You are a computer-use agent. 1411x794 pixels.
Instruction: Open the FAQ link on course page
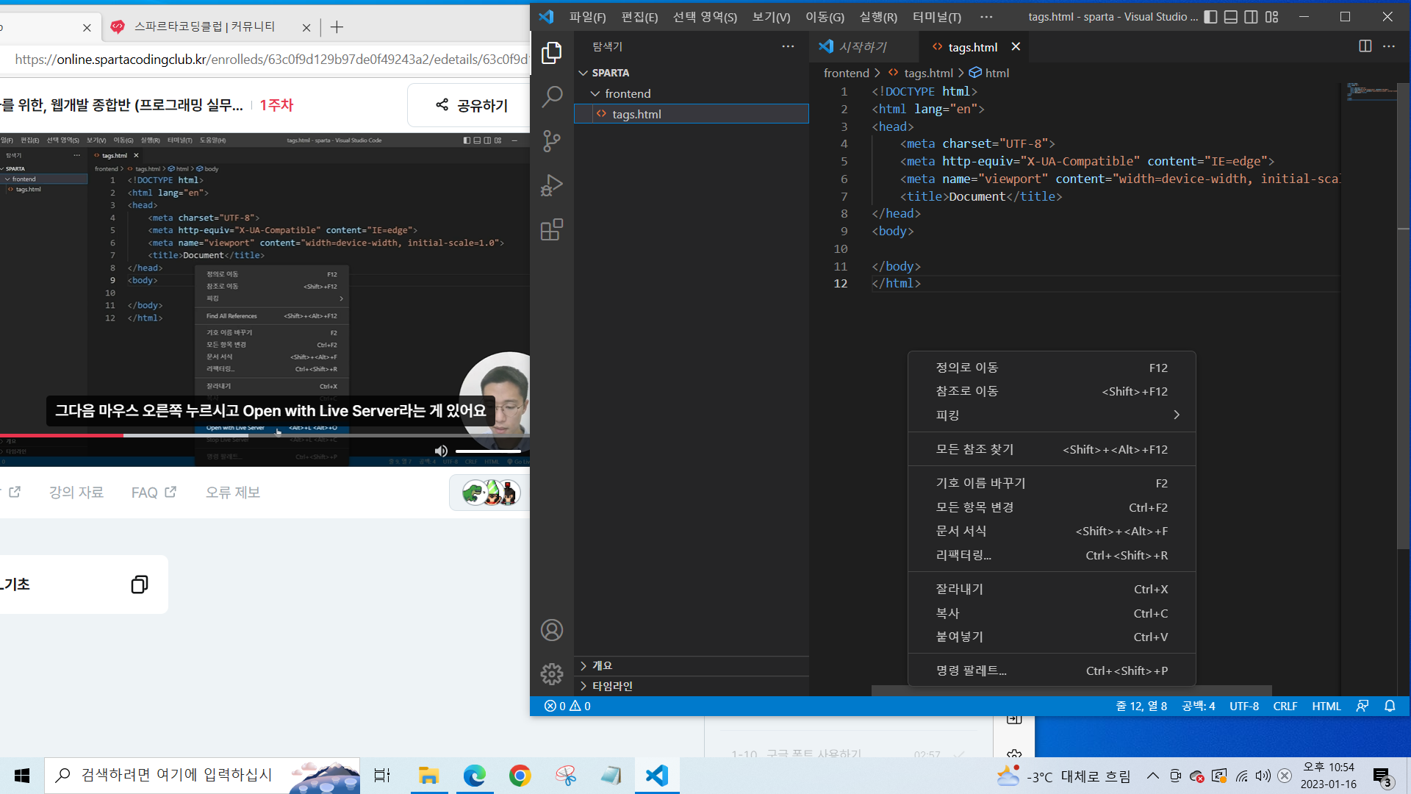(154, 493)
